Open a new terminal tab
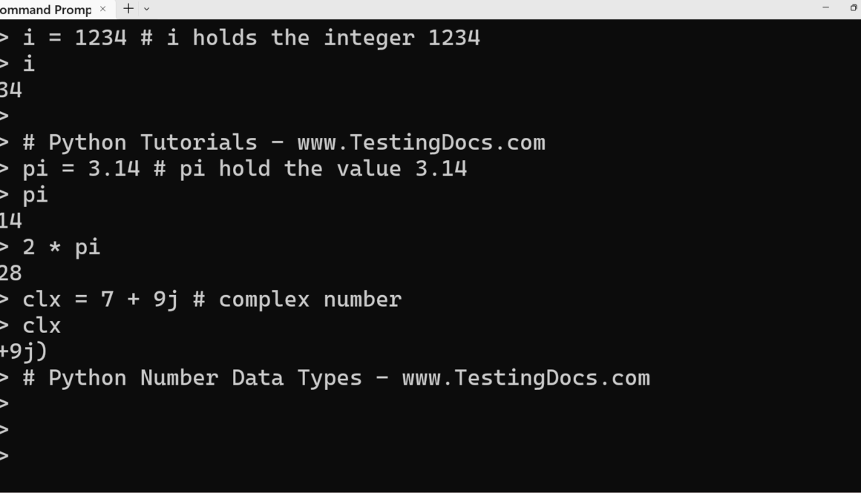Screen dimensions: 861x493 [x=128, y=9]
